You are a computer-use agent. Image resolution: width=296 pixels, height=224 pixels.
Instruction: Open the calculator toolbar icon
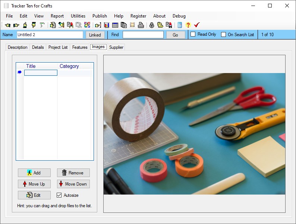click(x=180, y=25)
